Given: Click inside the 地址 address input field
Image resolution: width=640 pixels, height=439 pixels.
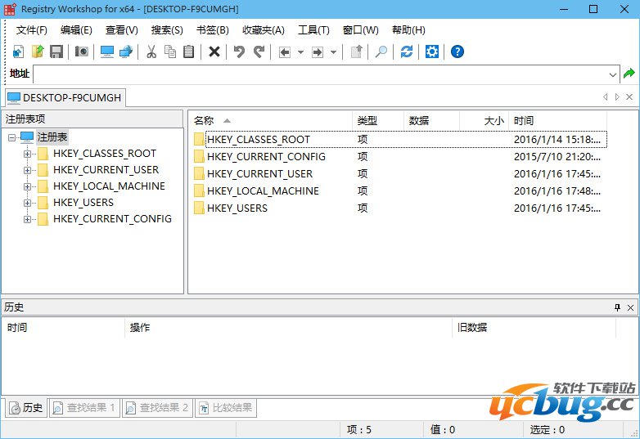Looking at the screenshot, I should tap(319, 74).
